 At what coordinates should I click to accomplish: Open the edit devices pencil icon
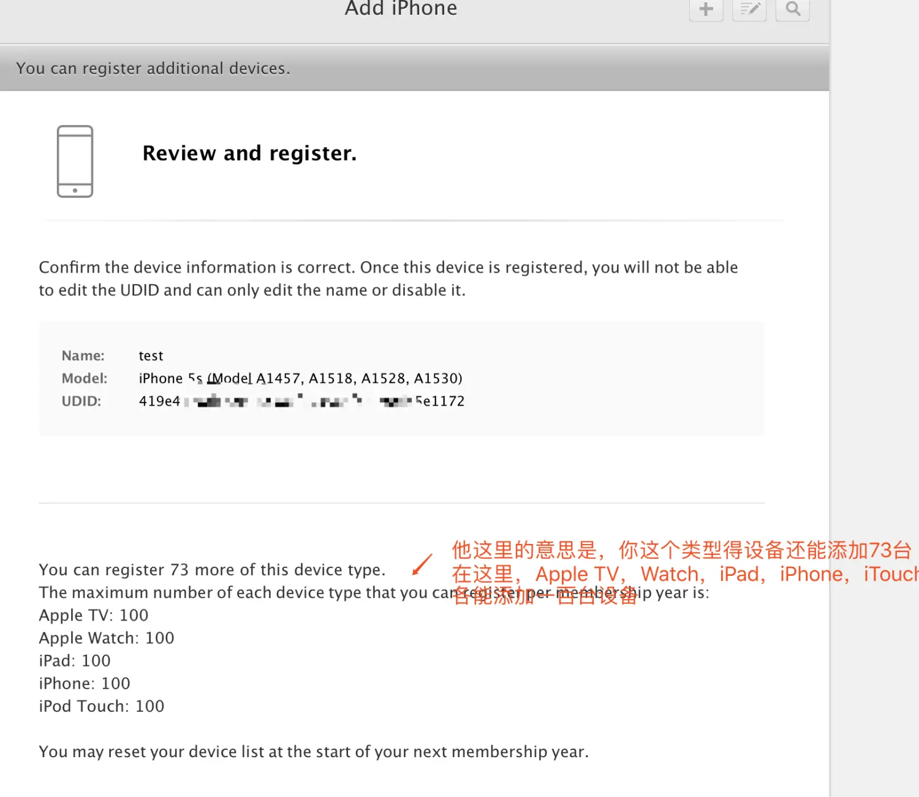point(749,9)
